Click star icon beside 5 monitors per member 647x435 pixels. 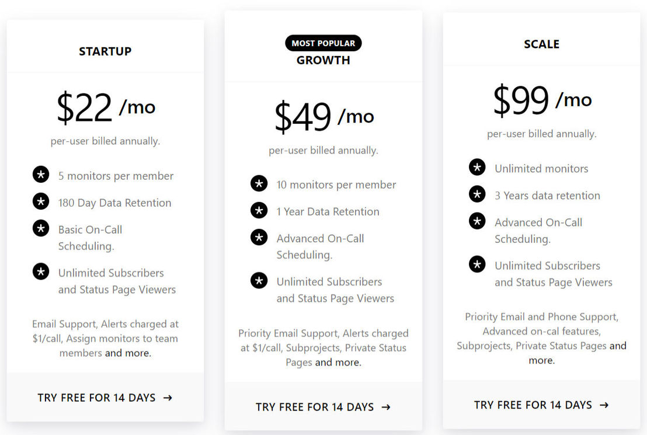click(x=41, y=175)
